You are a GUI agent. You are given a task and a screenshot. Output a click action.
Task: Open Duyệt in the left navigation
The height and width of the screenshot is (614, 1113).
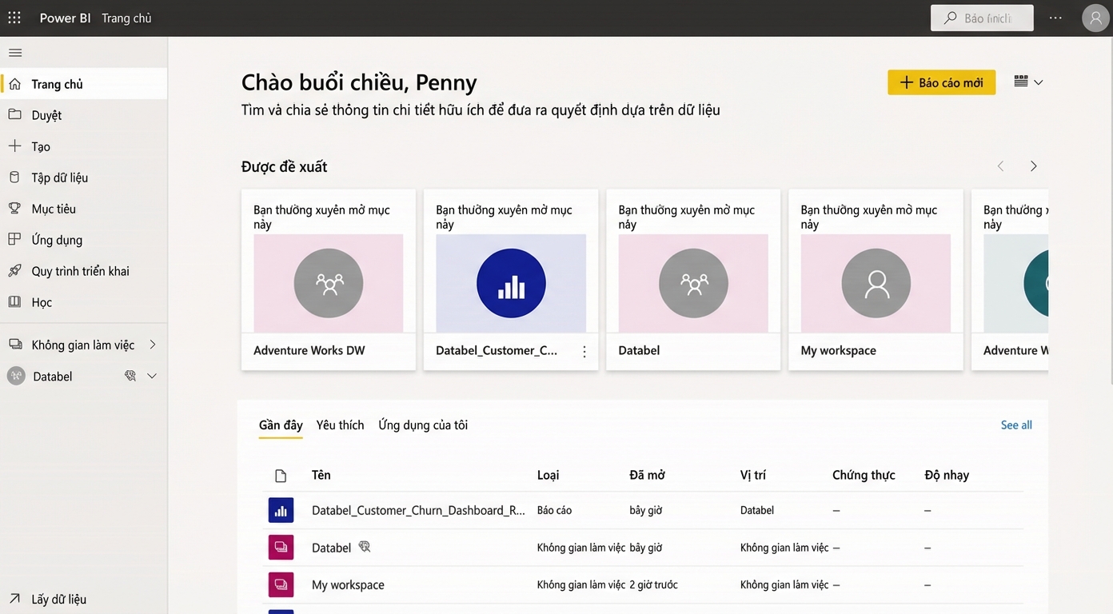(x=84, y=115)
